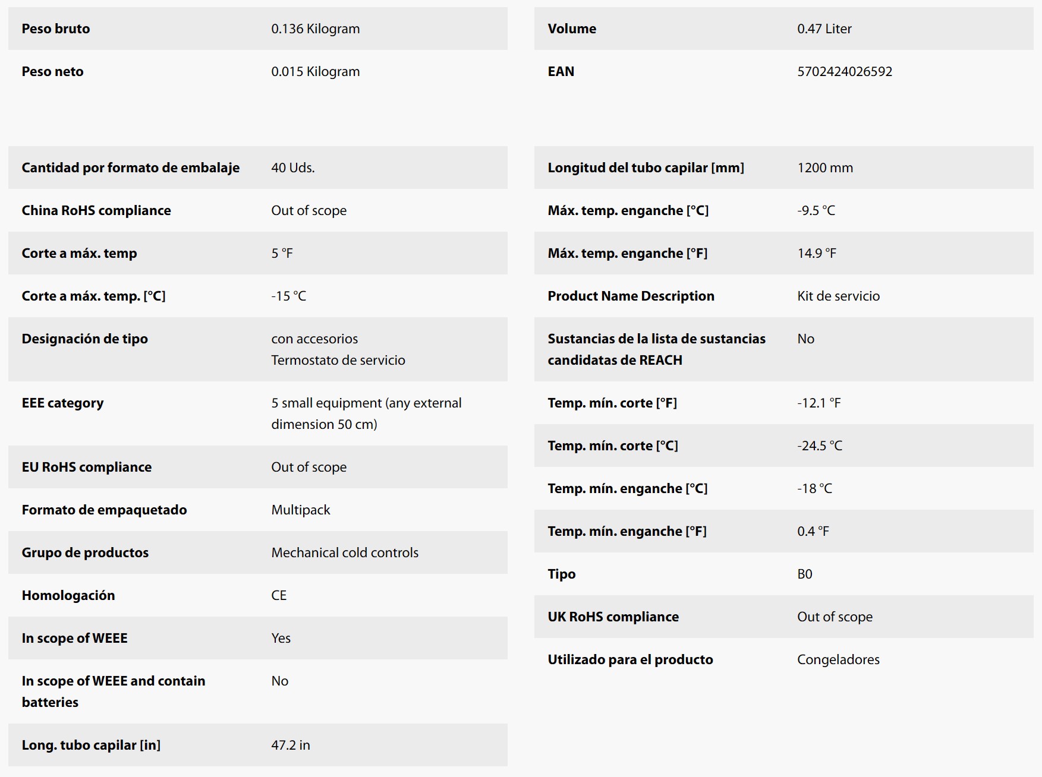Select the Peso neto row label
1042x777 pixels.
tap(52, 71)
